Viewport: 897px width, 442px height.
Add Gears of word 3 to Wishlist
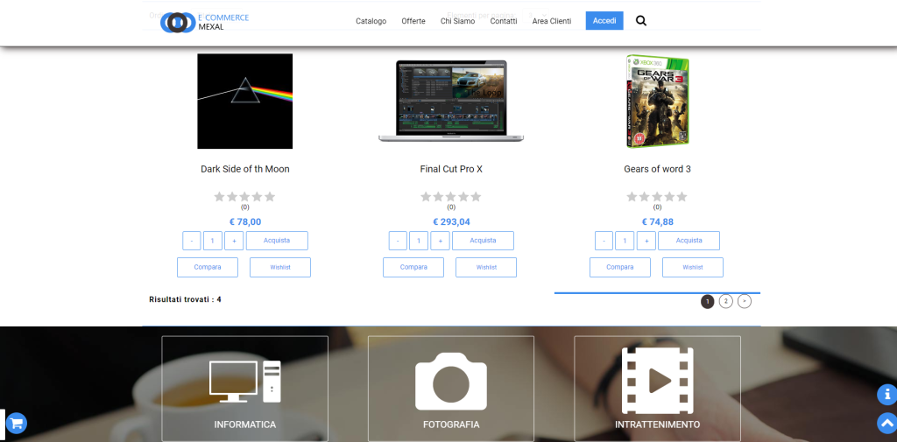tap(693, 268)
